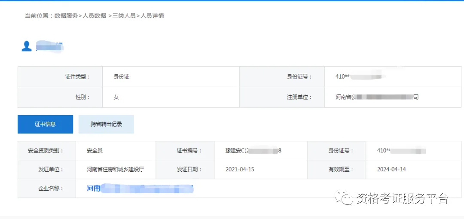Open the 跨省转出记录 tab
464x219 pixels.
point(106,124)
